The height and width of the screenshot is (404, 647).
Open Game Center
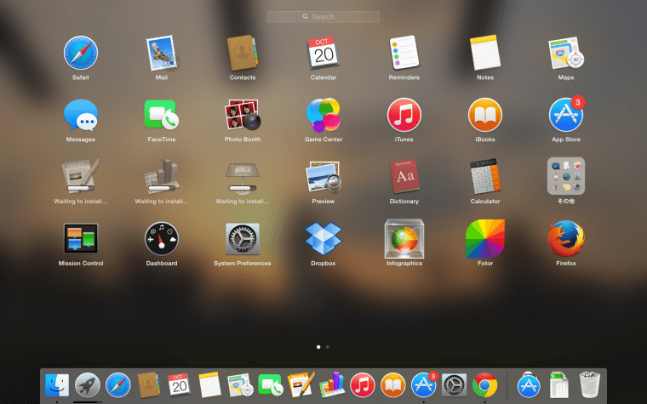coord(323,115)
